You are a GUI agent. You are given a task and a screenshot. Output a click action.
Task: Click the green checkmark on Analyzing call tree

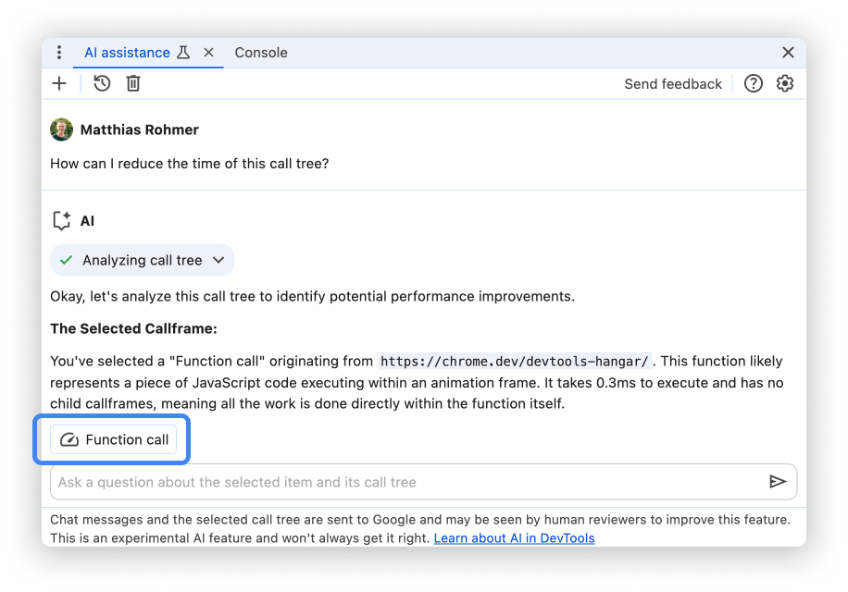pos(66,260)
